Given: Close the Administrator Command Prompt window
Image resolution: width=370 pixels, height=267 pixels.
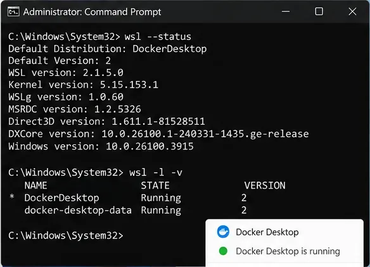Looking at the screenshot, I should (x=352, y=11).
